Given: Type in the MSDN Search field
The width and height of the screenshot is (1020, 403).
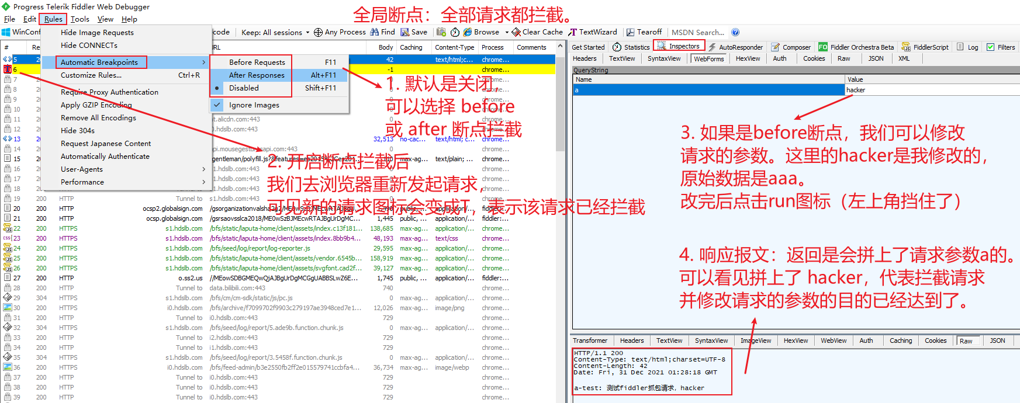Looking at the screenshot, I should 697,32.
